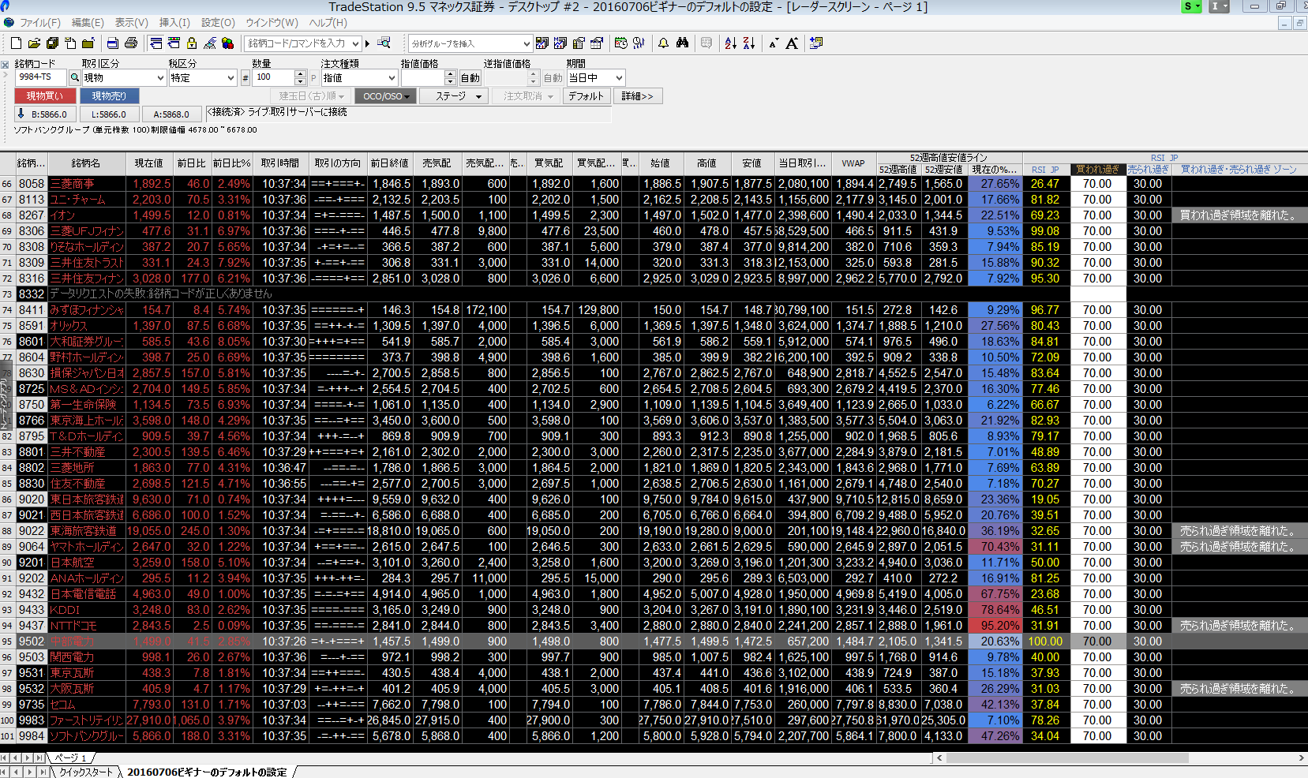Decrease quantity with the 数量 down arrow
Viewport: 1308px width, 778px height.
coord(300,81)
